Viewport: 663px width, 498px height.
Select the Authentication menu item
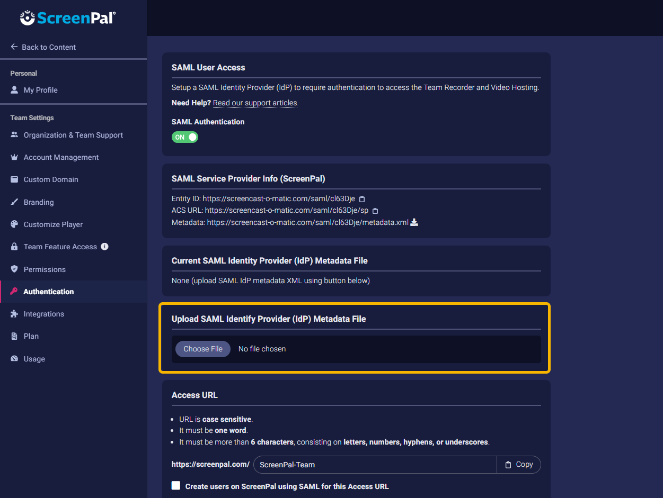coord(73,292)
